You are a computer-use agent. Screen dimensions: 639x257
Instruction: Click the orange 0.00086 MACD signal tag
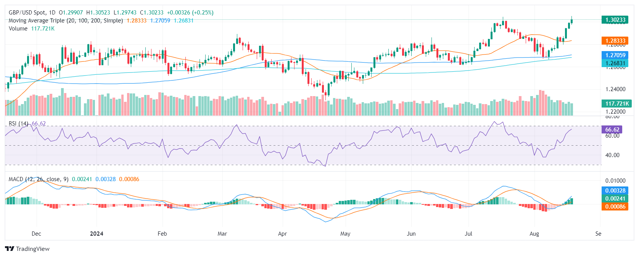tap(615, 207)
